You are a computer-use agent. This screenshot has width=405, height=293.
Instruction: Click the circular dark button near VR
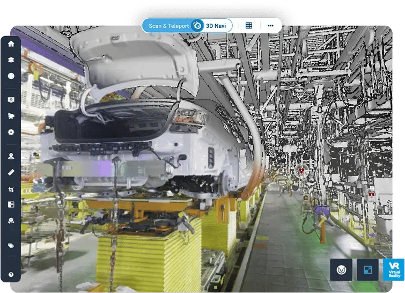pos(341,270)
